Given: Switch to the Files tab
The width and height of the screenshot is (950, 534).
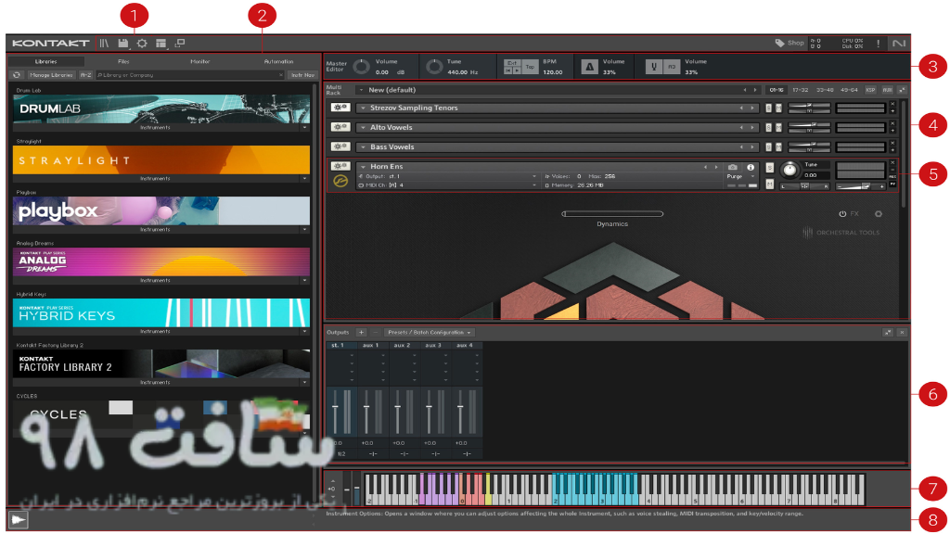Looking at the screenshot, I should (123, 61).
